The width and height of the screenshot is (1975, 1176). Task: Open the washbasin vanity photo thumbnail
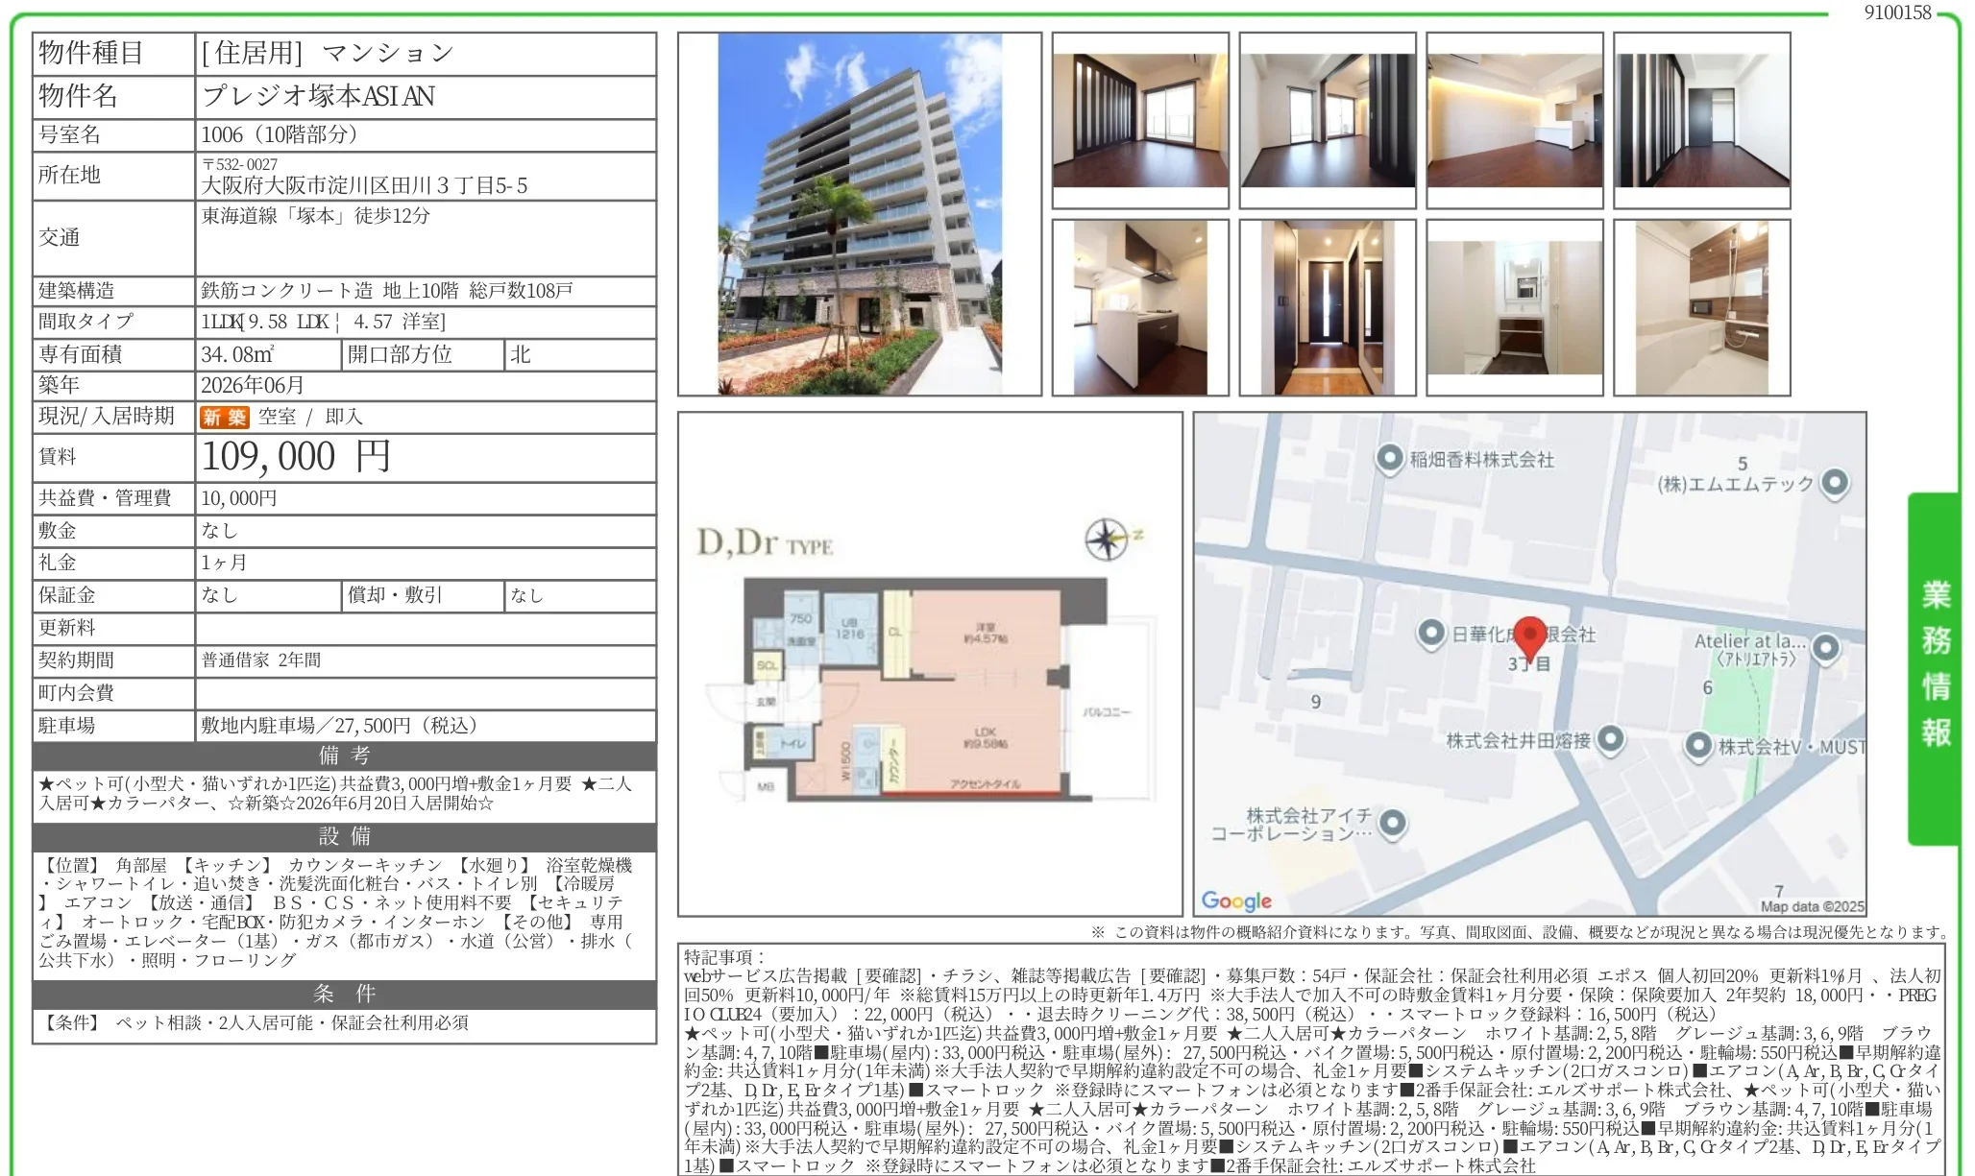(1515, 307)
